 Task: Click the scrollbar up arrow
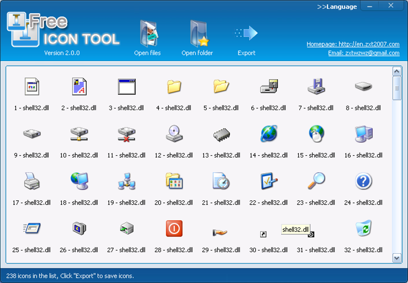coord(397,72)
